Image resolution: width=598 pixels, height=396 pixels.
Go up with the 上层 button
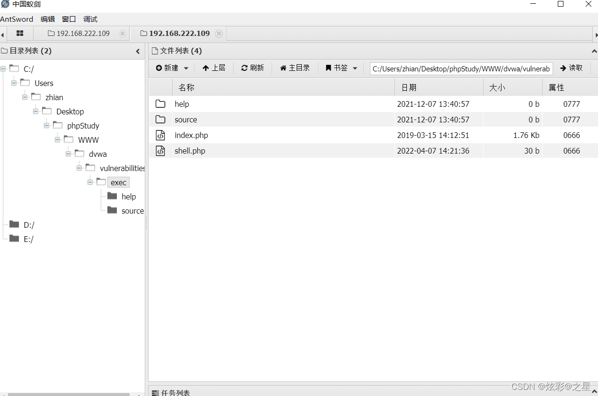(x=214, y=68)
